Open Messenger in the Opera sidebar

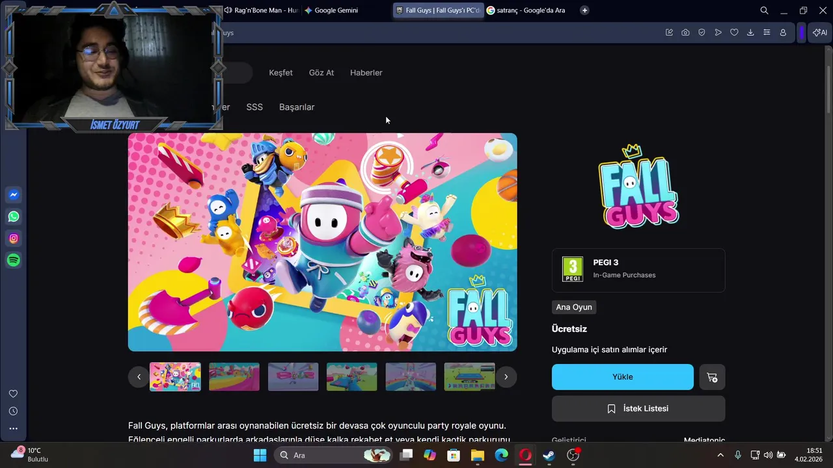(13, 195)
